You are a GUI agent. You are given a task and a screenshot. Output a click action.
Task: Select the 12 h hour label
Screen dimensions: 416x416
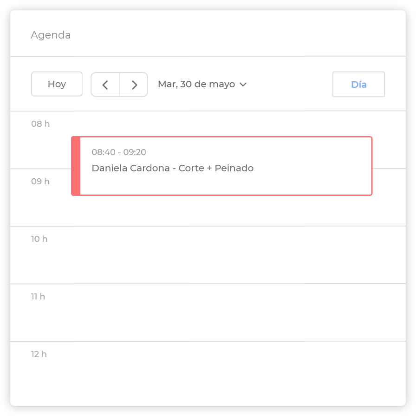39,354
